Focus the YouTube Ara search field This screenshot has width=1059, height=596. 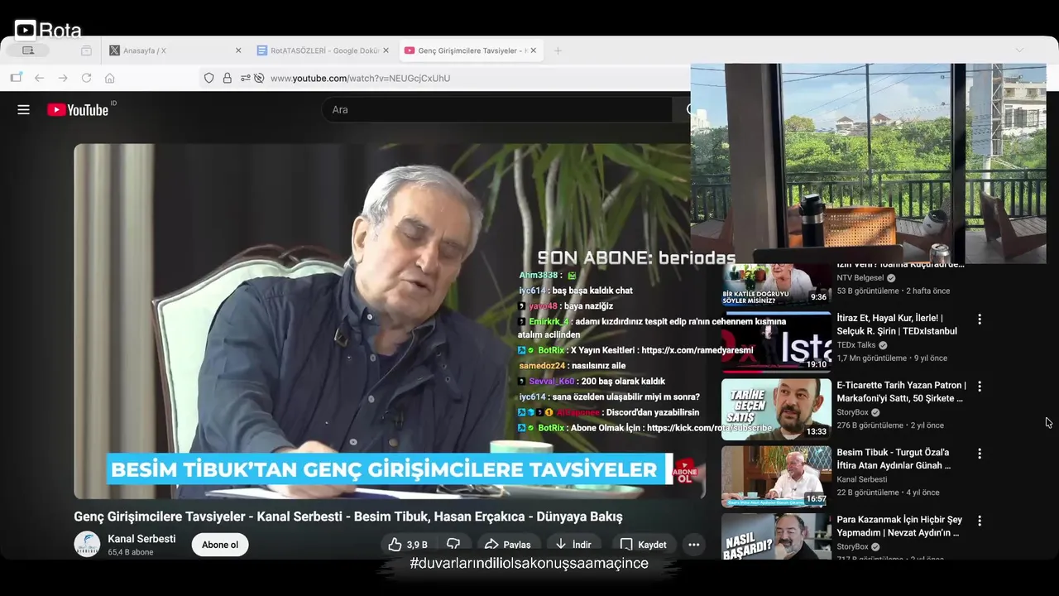tap(496, 109)
